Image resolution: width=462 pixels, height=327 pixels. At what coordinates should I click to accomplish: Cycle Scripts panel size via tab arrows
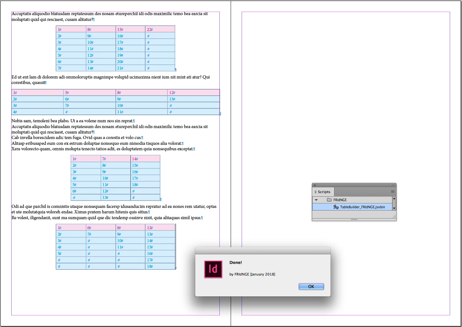316,192
